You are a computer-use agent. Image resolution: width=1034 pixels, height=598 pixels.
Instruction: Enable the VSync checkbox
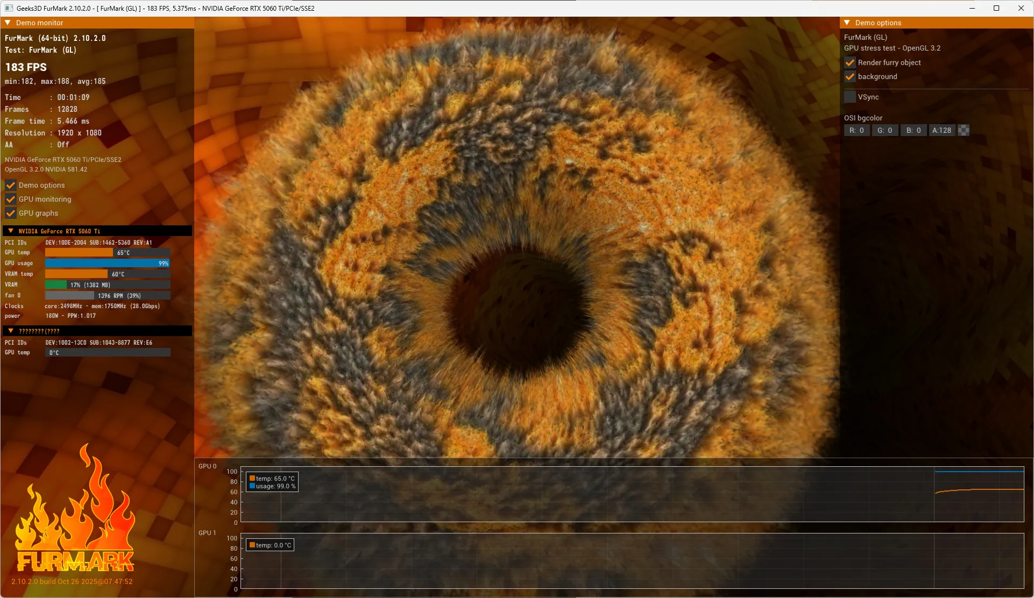(850, 97)
